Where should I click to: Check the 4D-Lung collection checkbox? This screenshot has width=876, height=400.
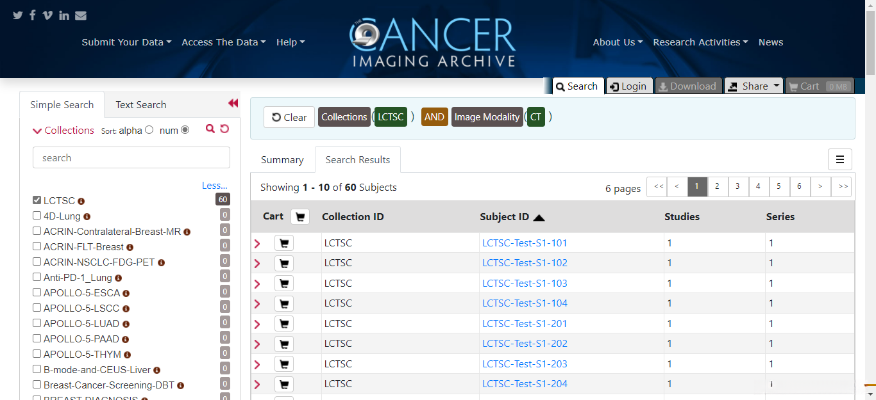click(37, 216)
